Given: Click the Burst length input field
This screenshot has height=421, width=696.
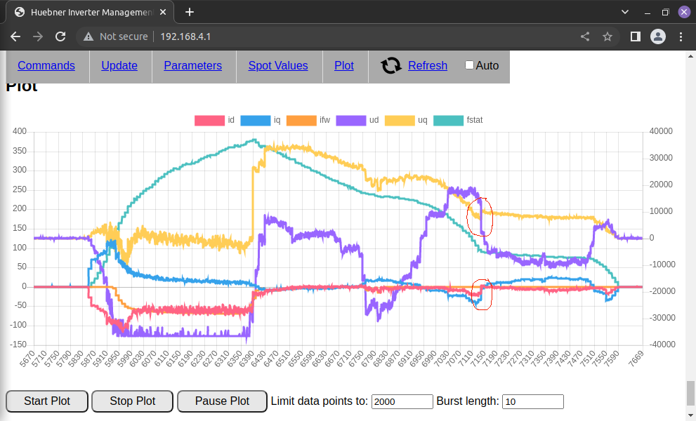Looking at the screenshot, I should [532, 401].
